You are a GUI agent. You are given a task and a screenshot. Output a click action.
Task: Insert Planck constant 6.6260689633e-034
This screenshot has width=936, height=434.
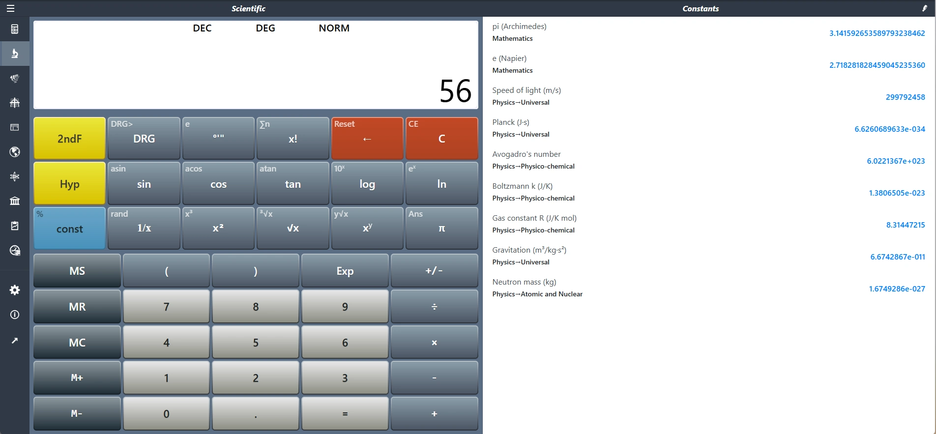click(889, 129)
